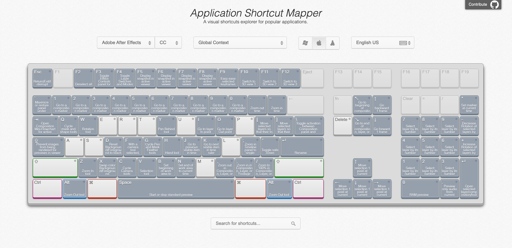
Task: Expand the Global Context dropdown
Action: [x=240, y=43]
